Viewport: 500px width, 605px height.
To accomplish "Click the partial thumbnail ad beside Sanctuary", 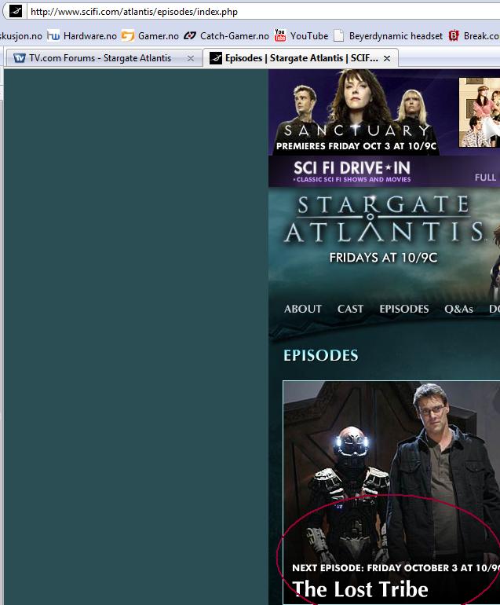I will [x=479, y=112].
